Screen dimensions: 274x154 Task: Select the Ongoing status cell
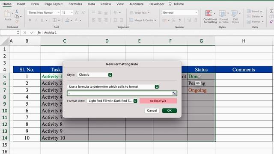[x=201, y=90]
